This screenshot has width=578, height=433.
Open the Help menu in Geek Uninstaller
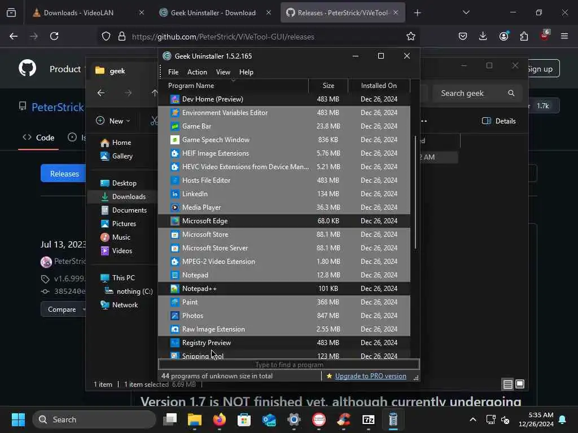pyautogui.click(x=246, y=72)
